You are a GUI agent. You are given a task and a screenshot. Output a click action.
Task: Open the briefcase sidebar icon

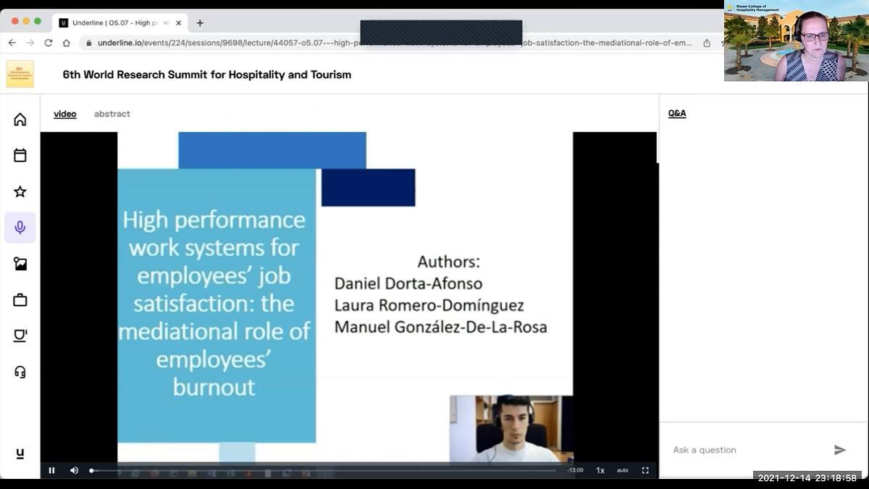tap(20, 300)
